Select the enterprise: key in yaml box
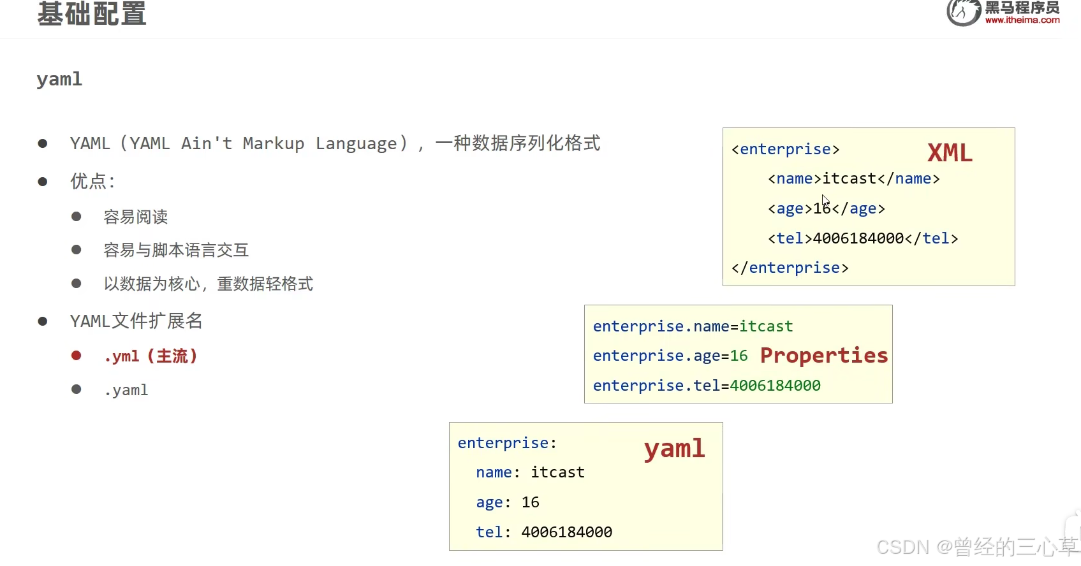Viewport: 1081px width, 566px height. coord(508,443)
